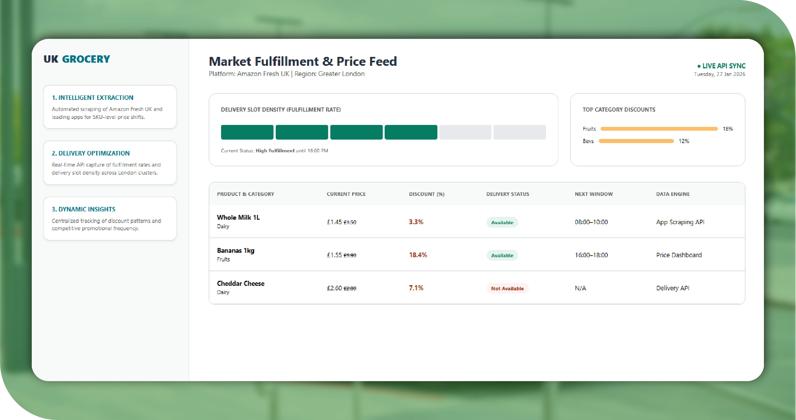The image size is (796, 420).
Task: Click first green delivery slot segment
Action: 247,132
